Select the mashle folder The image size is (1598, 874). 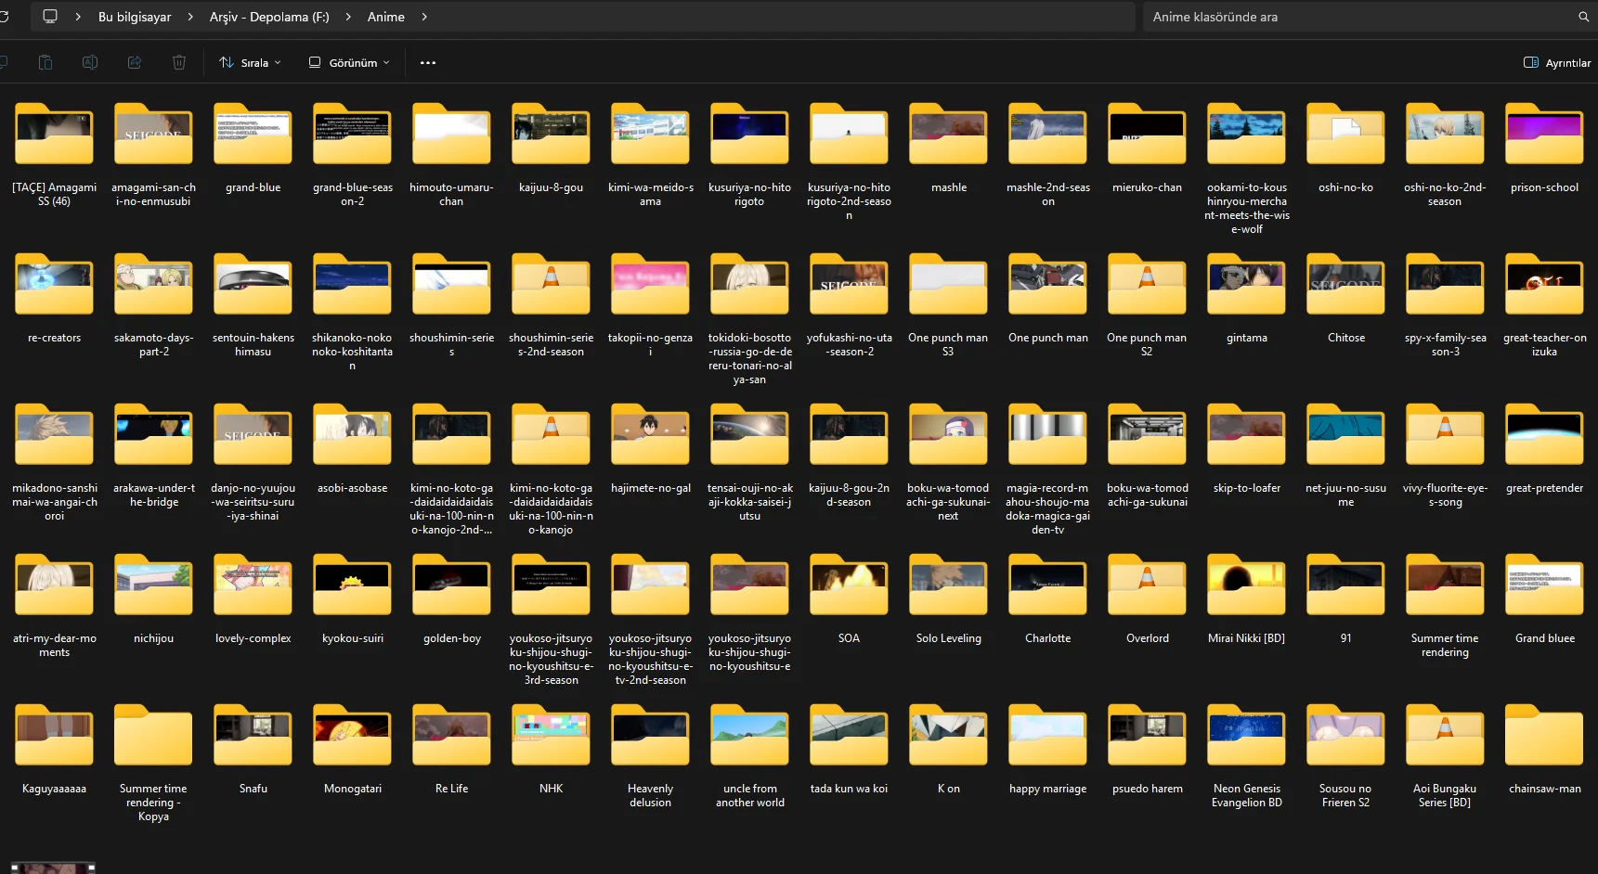948,148
